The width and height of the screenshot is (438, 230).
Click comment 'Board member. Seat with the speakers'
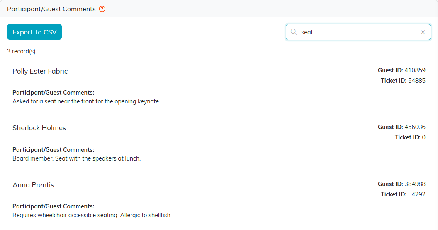click(77, 158)
